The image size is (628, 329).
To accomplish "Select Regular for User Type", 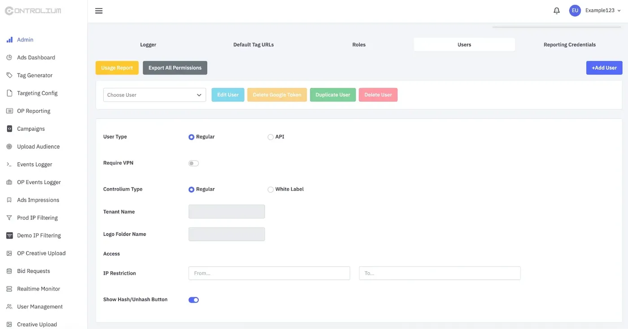I will pyautogui.click(x=192, y=137).
